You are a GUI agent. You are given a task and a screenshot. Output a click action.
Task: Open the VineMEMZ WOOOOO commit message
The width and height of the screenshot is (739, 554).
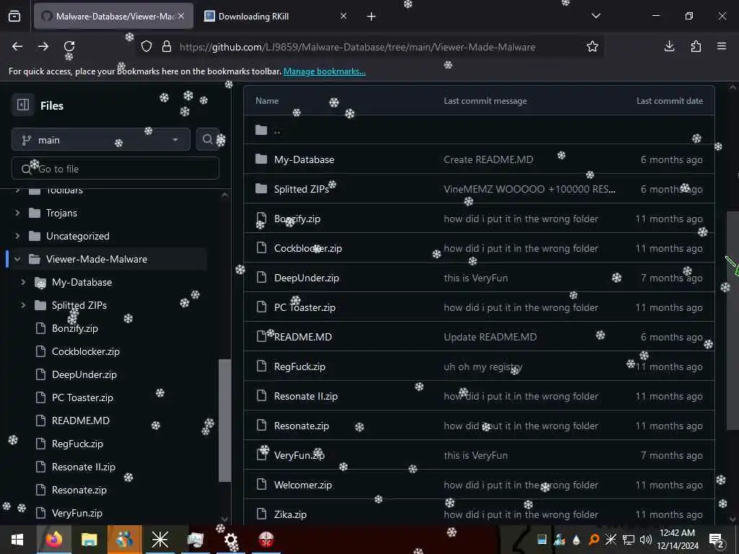coord(529,190)
